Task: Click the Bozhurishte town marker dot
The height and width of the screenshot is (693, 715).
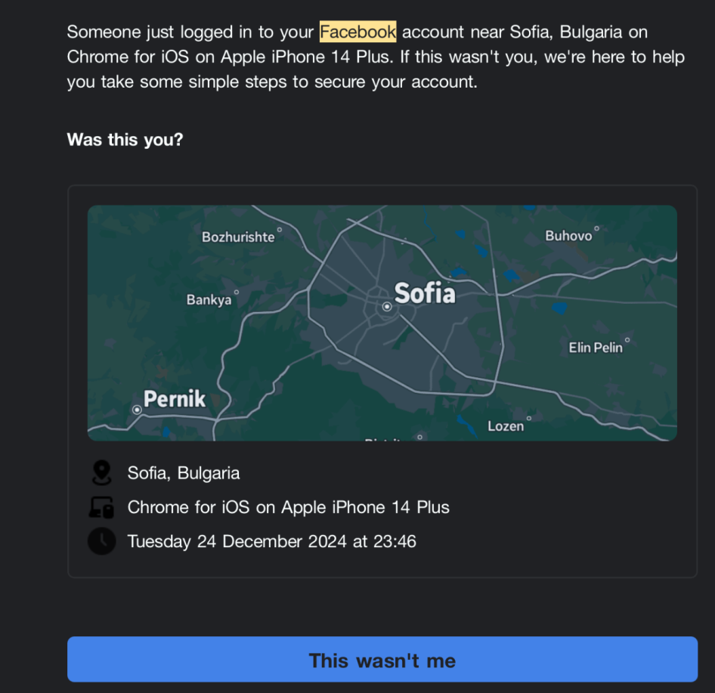Action: point(280,229)
